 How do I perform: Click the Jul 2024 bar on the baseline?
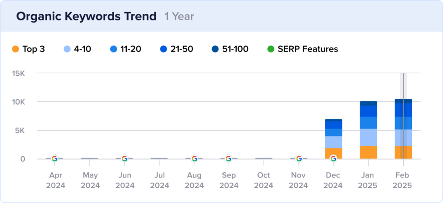point(159,158)
